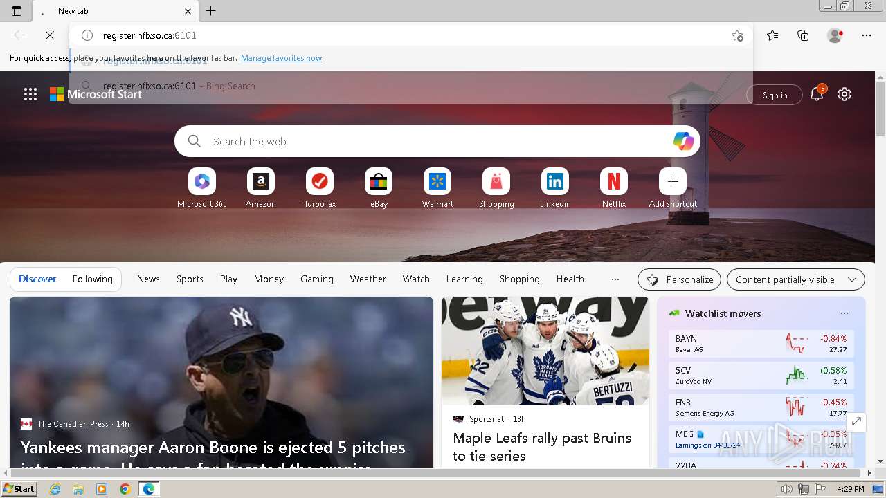Click the Search the web box
The image size is (886, 498).
click(x=437, y=141)
